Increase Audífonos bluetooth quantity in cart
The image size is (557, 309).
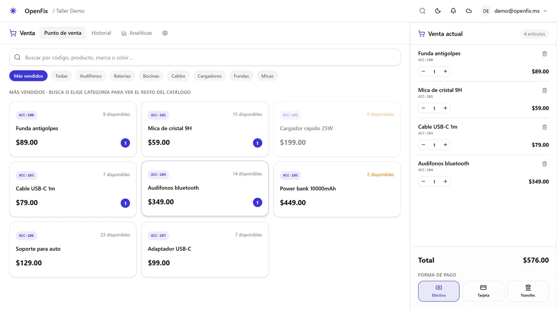(x=445, y=181)
